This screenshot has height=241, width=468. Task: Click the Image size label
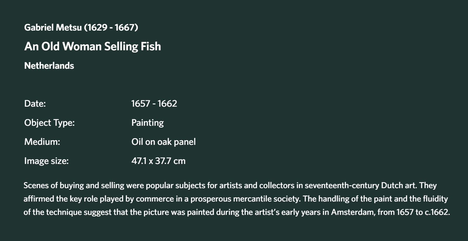point(46,161)
